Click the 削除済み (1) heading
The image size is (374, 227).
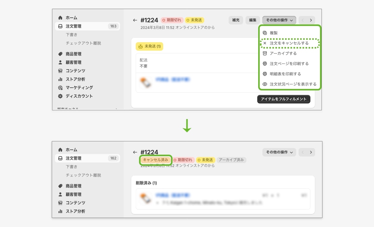point(146,183)
